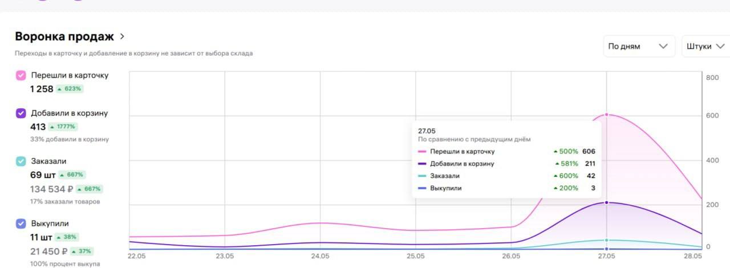
Task: Uncheck the Перешли в карточку checkbox
Action: click(x=21, y=75)
